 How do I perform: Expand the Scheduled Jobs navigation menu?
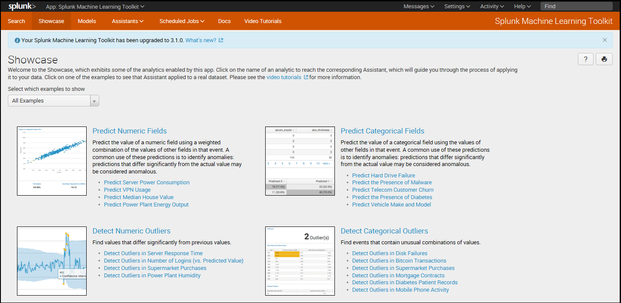[x=182, y=21]
